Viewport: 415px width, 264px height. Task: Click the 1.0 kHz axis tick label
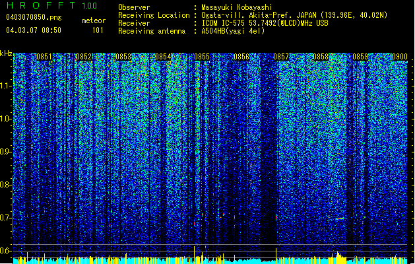(6, 119)
